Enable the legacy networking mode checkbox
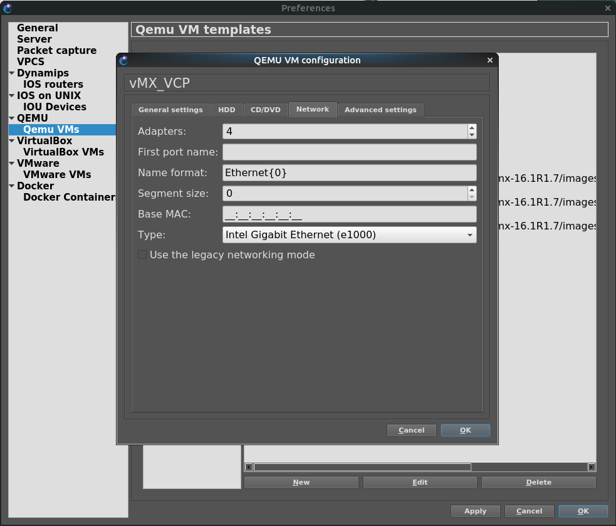This screenshot has height=526, width=616. [x=142, y=255]
